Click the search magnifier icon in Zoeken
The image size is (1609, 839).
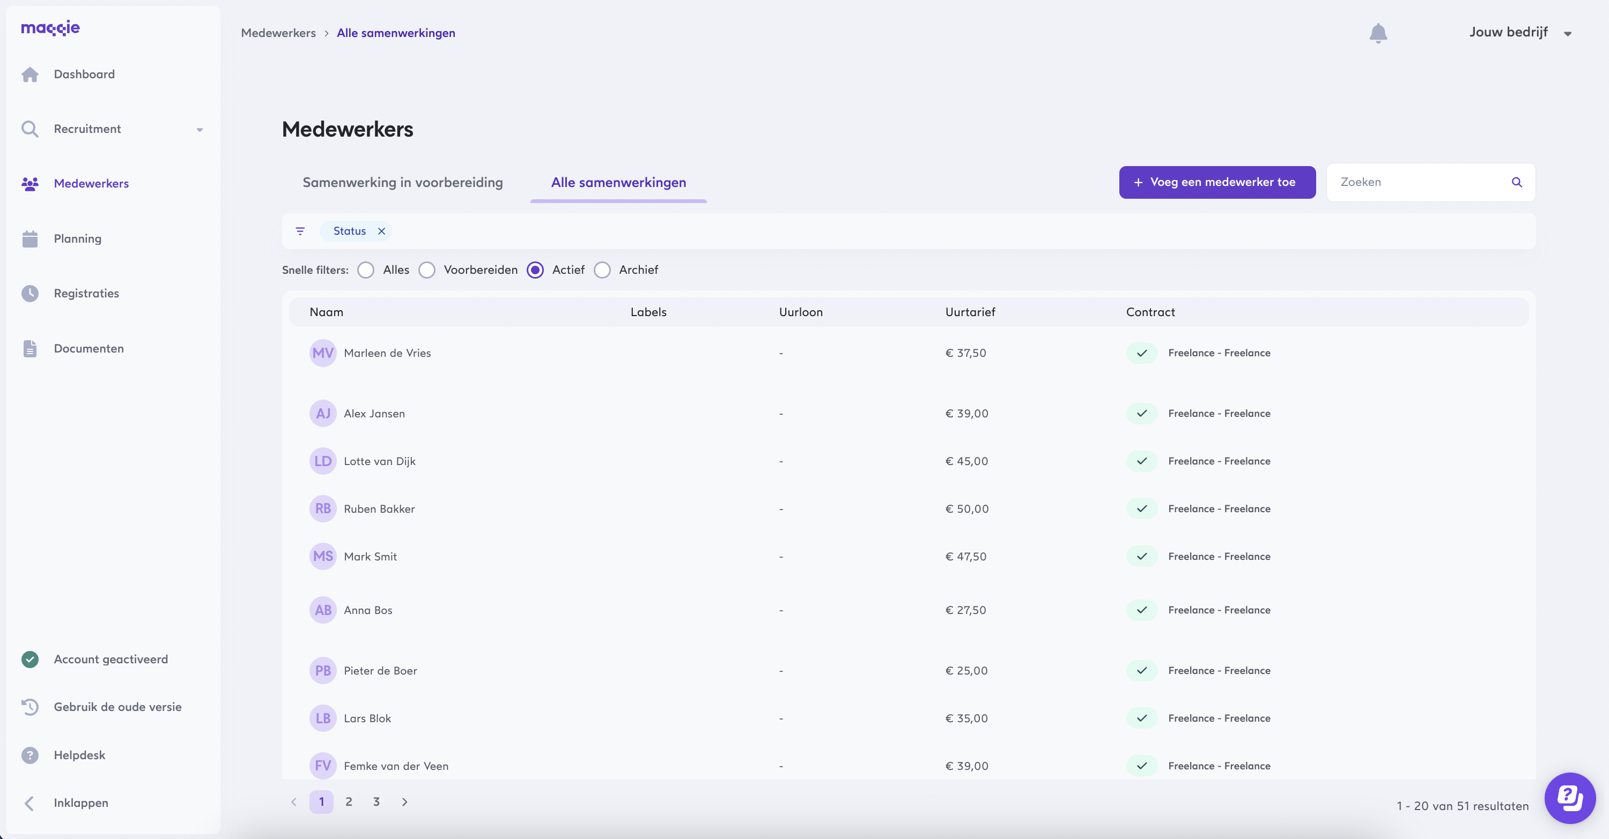(x=1517, y=182)
